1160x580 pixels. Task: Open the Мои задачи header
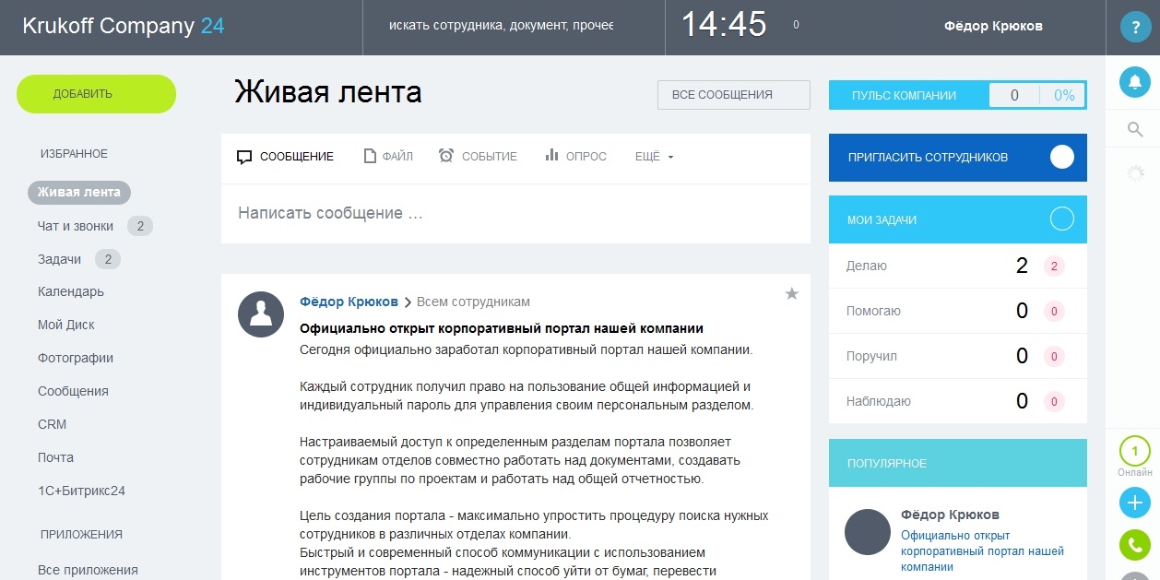958,219
